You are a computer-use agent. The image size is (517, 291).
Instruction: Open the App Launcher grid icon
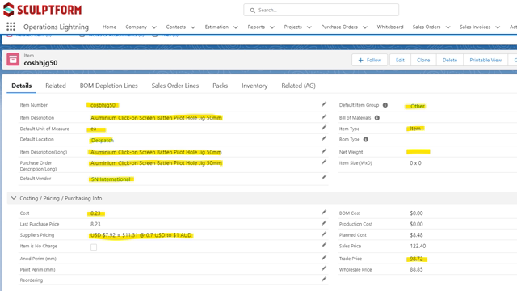click(11, 27)
